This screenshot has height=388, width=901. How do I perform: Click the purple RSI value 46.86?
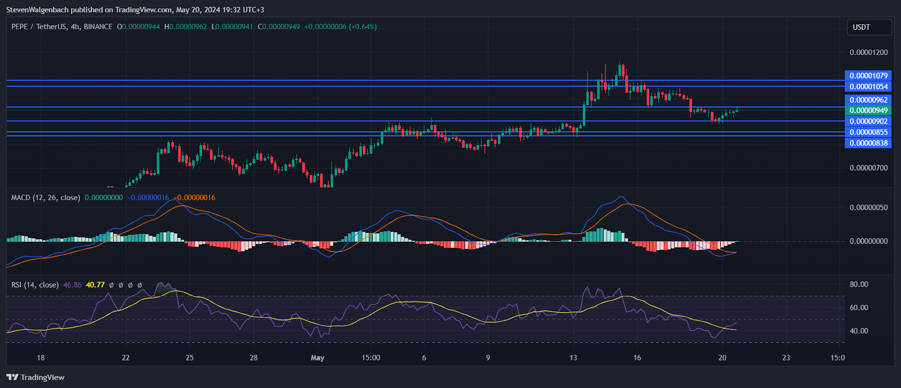click(73, 285)
